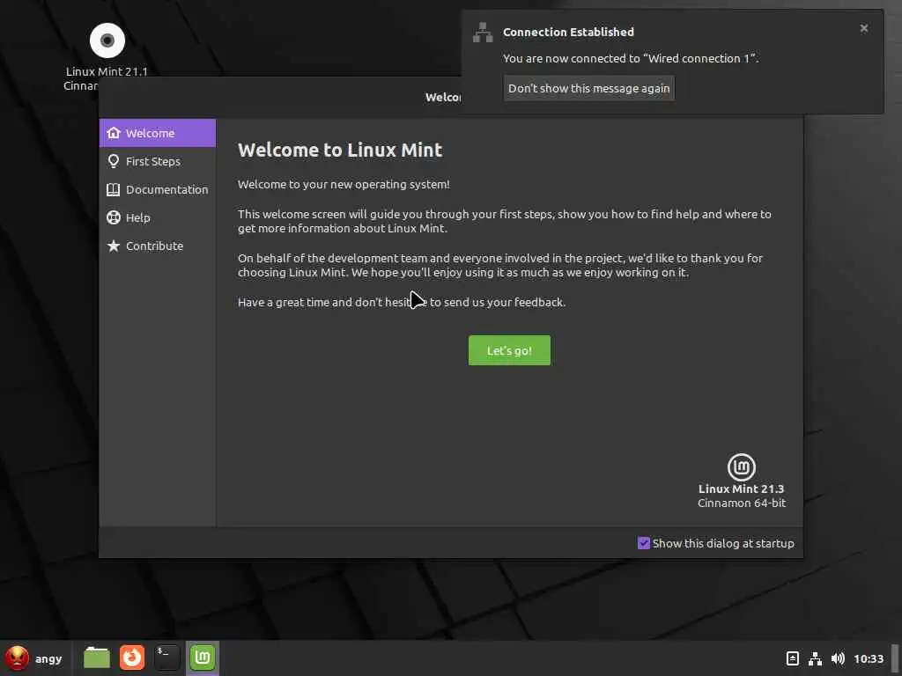Screen dimensions: 902x676
Task: Click the Linux Mint logo in welcome window
Action: (742, 467)
